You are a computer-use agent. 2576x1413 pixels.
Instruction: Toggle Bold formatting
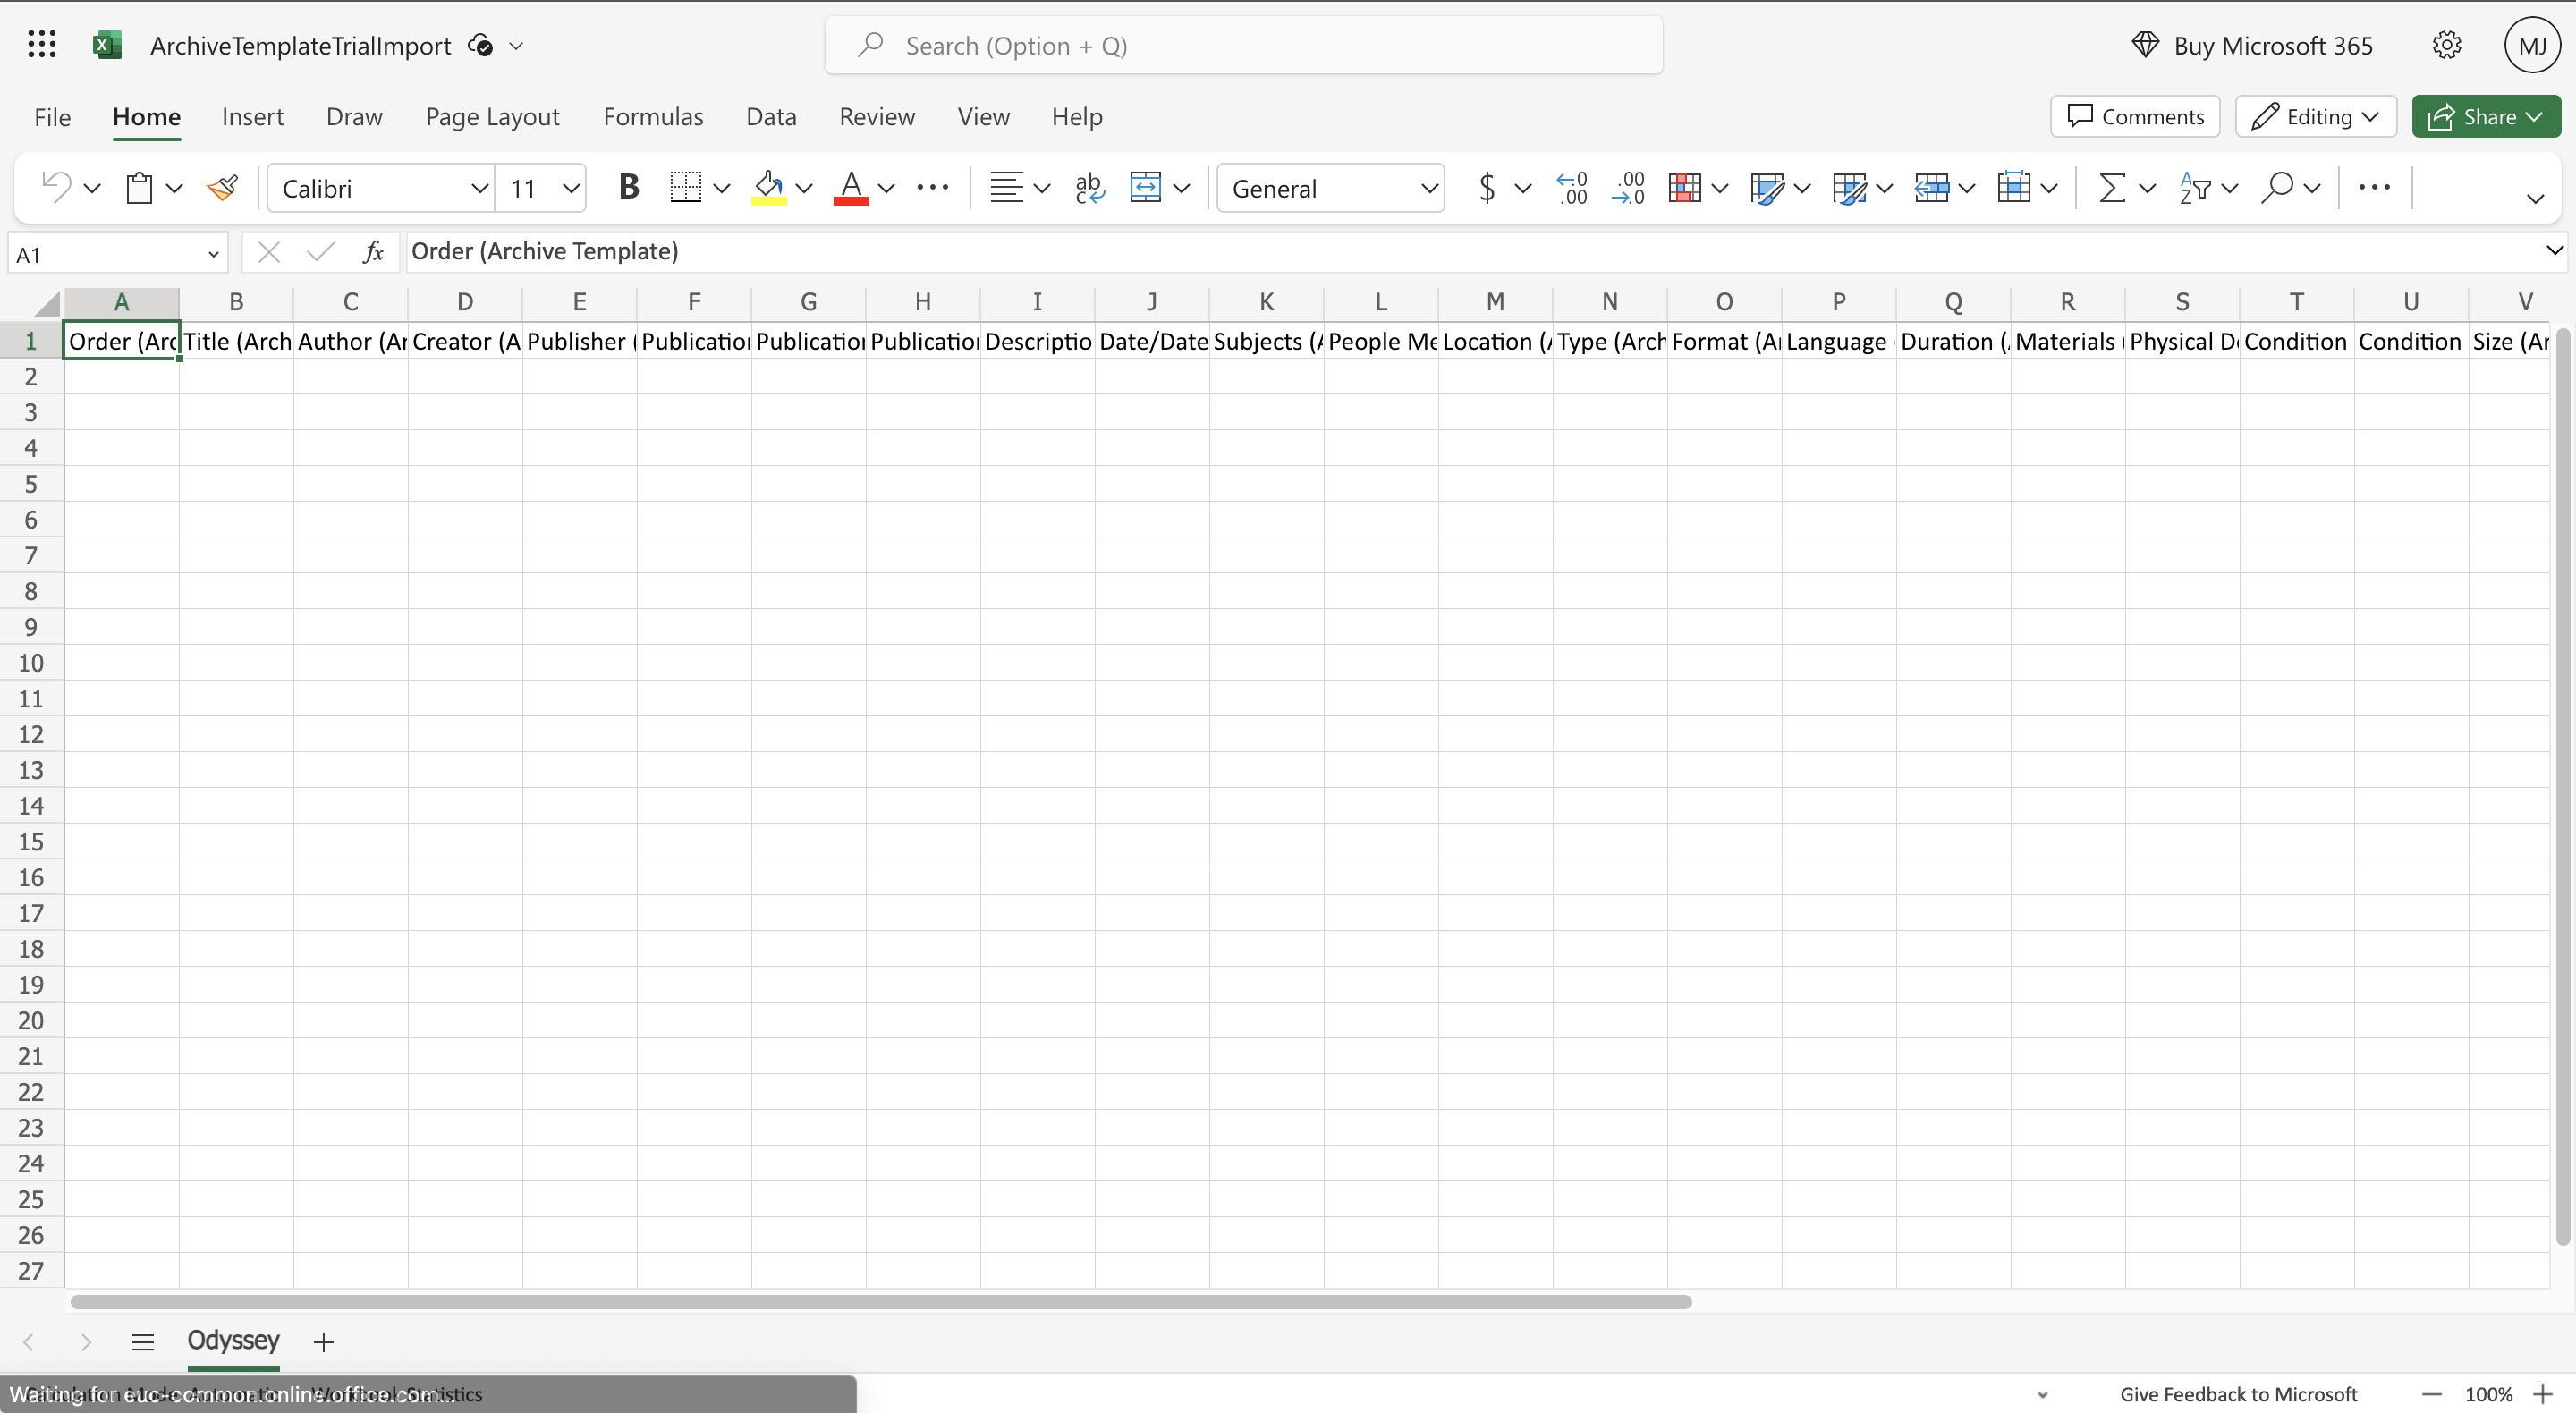pyautogui.click(x=628, y=188)
